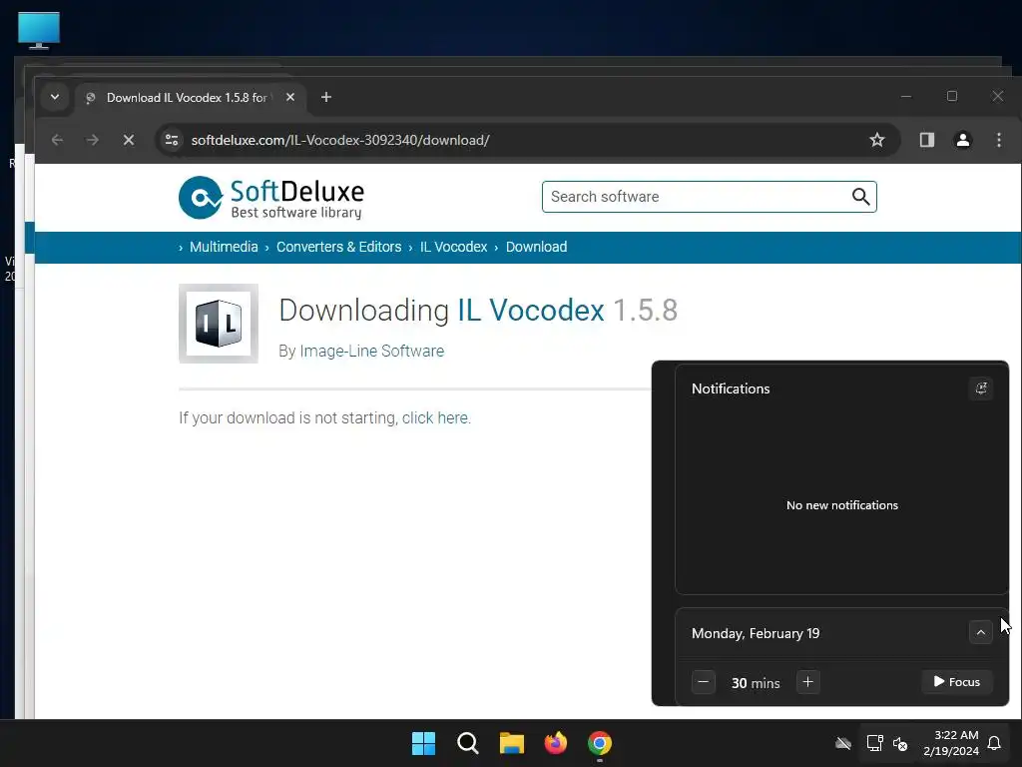Open Multimedia breadcrumb category
Screen dimensions: 1022x767
pyautogui.click(x=224, y=248)
